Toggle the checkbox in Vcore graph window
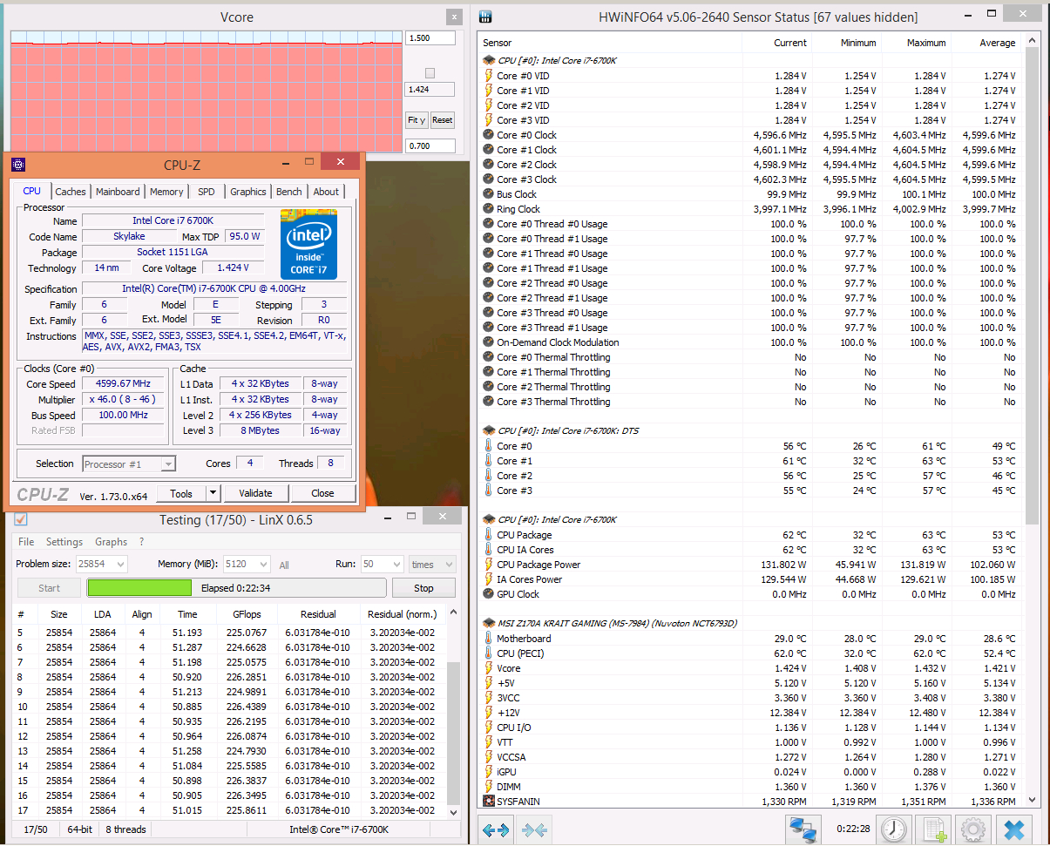This screenshot has width=1050, height=846. click(x=430, y=73)
